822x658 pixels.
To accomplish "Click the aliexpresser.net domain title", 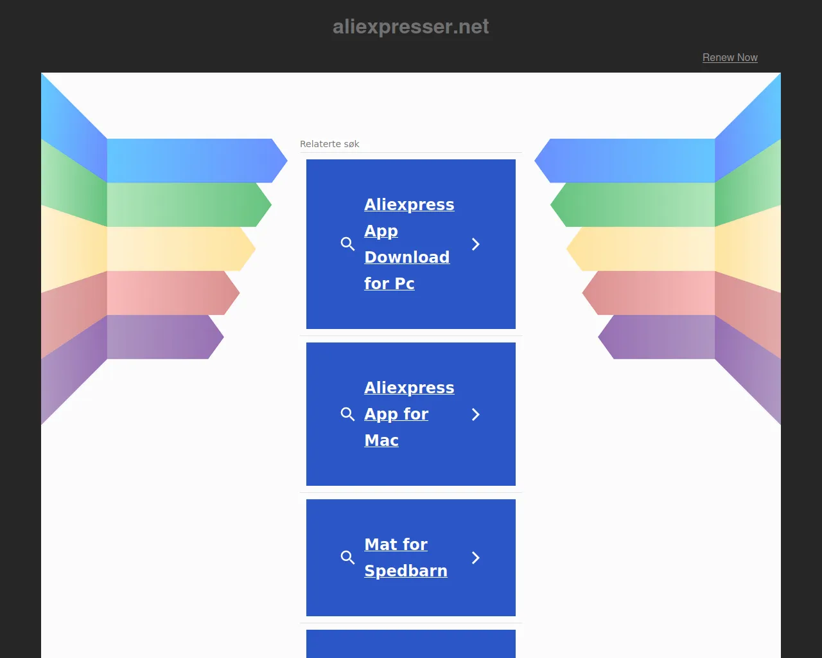I will pos(410,26).
